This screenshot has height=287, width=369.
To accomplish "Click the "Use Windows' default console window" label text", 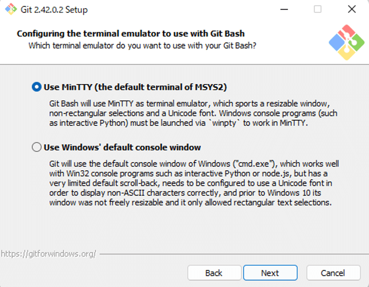I will (x=122, y=147).
